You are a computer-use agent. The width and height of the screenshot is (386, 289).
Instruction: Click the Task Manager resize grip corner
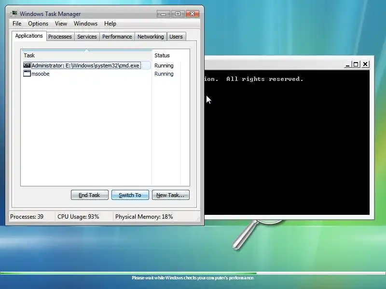pyautogui.click(x=198, y=219)
